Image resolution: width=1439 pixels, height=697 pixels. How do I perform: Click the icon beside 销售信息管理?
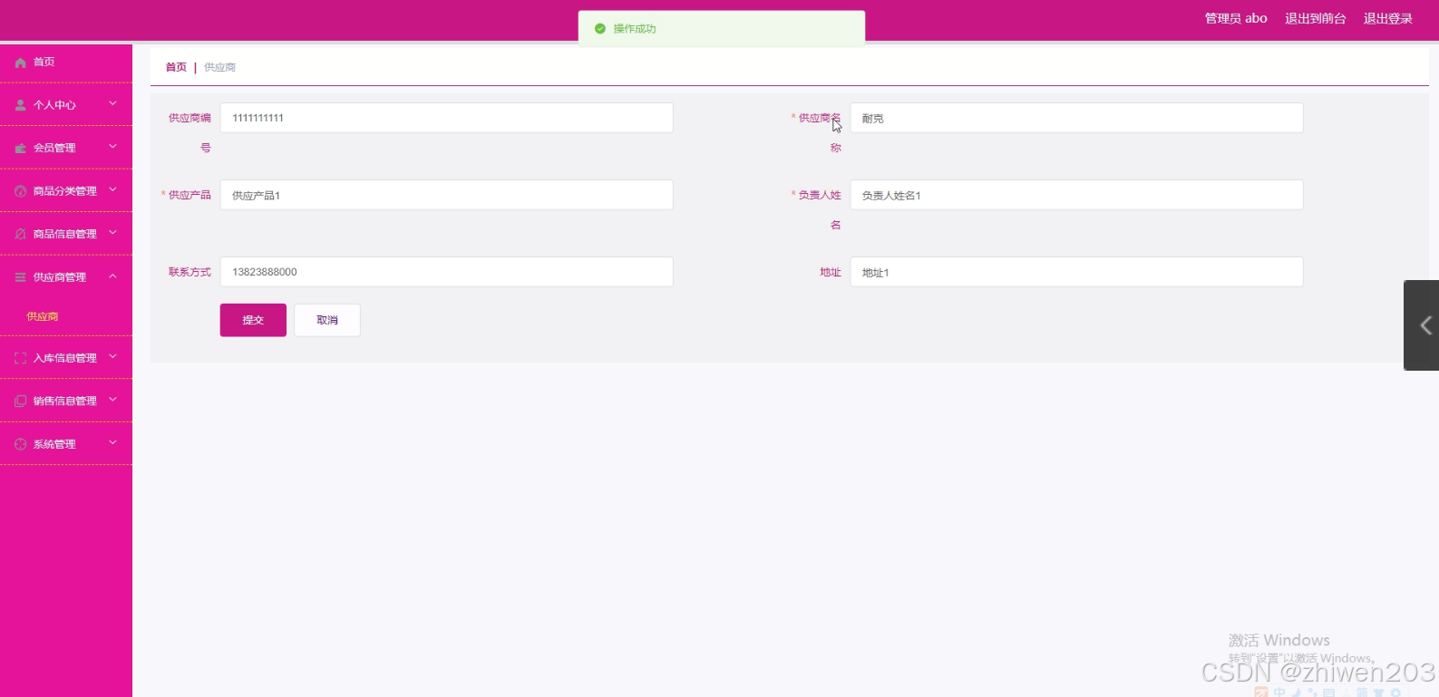20,401
